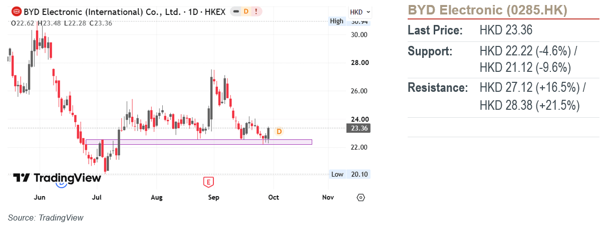615x237 pixels.
Task: Click the Sep month label
Action: pos(214,197)
